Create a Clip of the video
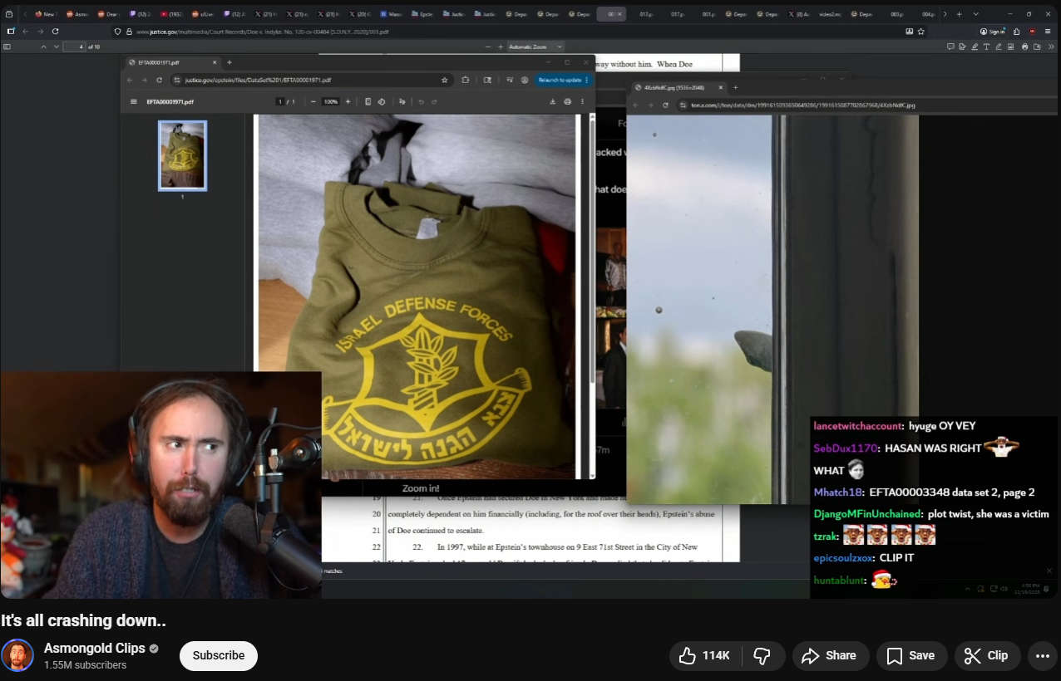The height and width of the screenshot is (681, 1061). 987,655
